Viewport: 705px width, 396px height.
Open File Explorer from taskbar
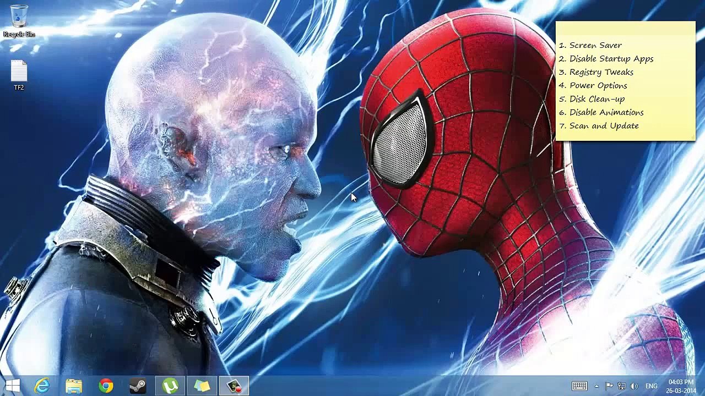click(74, 386)
